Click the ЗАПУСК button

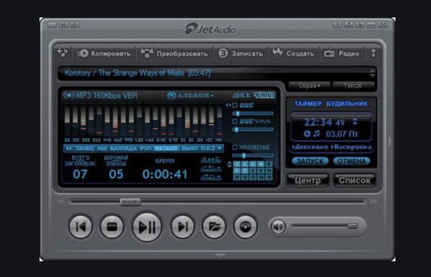pos(310,161)
